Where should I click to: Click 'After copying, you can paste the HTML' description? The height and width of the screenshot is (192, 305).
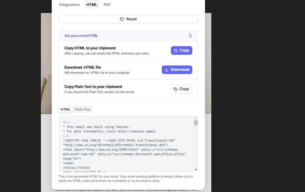click(107, 54)
